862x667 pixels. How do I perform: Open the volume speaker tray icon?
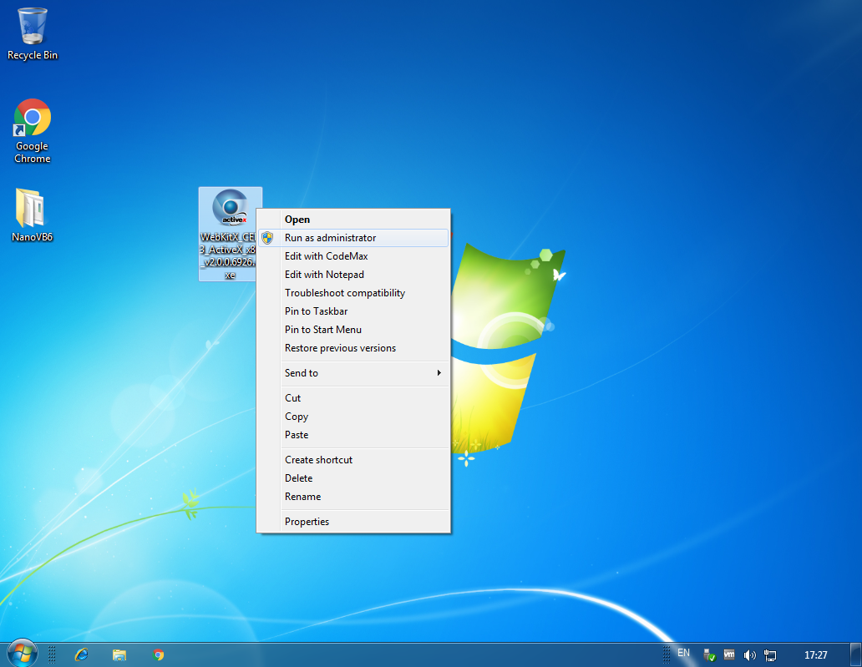click(x=749, y=654)
